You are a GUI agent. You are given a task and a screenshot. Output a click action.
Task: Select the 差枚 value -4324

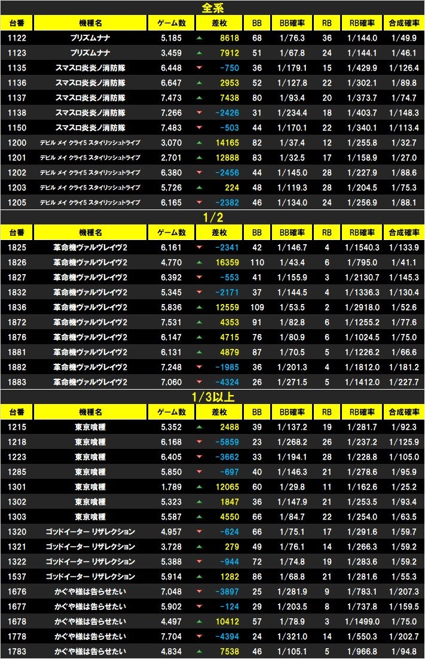tap(227, 382)
